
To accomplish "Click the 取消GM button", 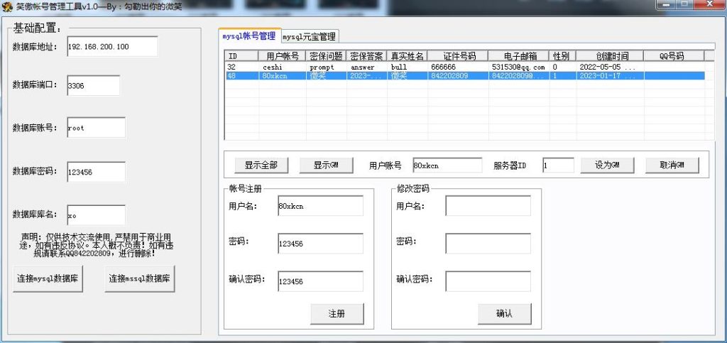I will 672,165.
